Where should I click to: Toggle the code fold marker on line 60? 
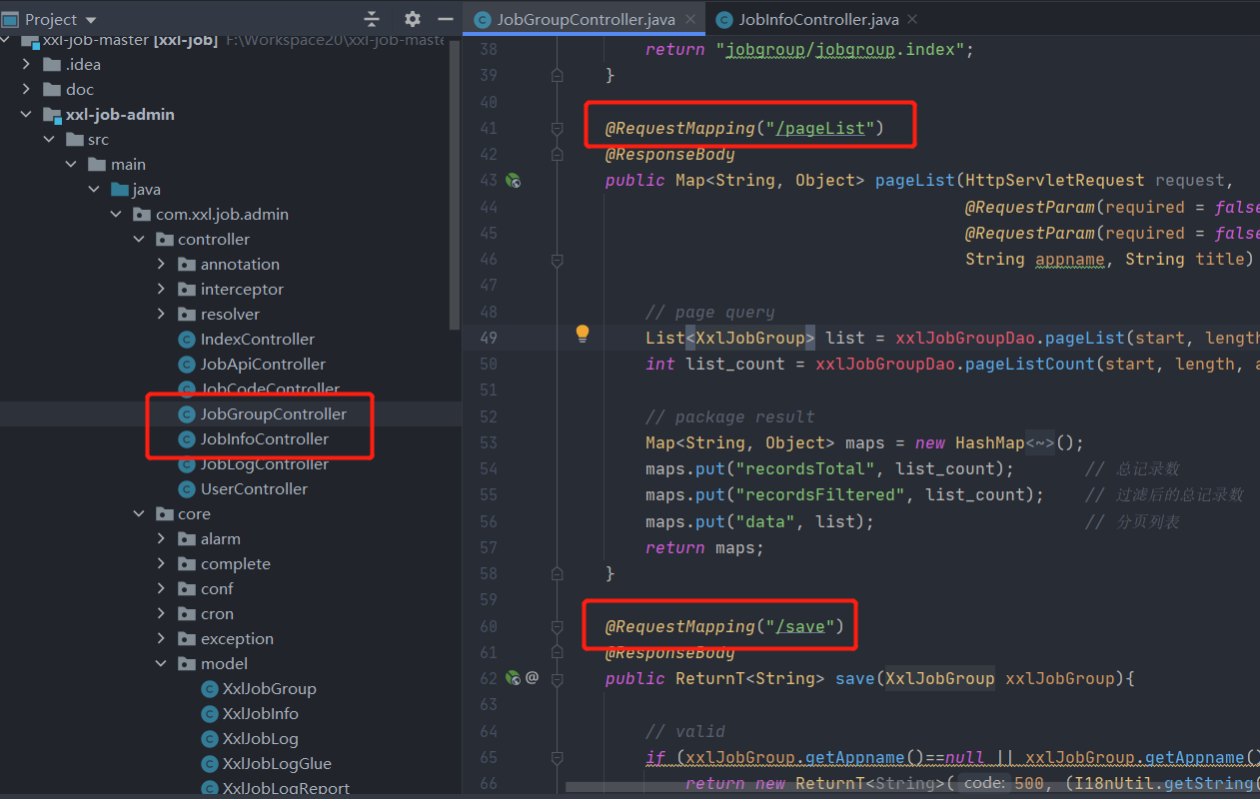[558, 626]
